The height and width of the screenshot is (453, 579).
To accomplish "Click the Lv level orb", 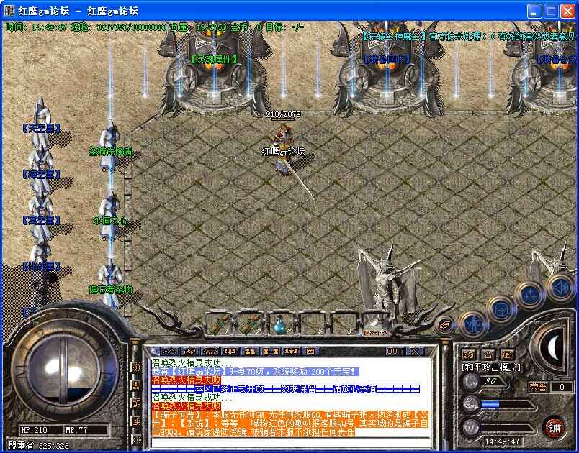I will click(x=471, y=382).
